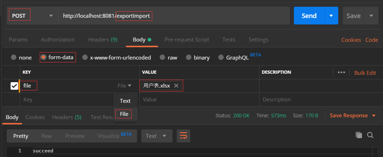Click the Save Response dropdown
The height and width of the screenshot is (157, 383).
click(352, 116)
